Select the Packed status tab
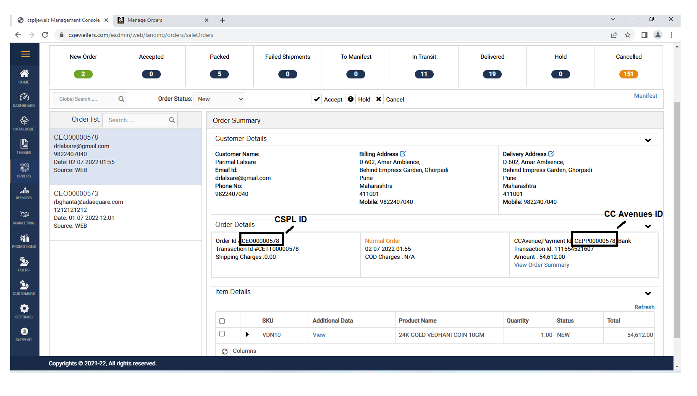 220,66
